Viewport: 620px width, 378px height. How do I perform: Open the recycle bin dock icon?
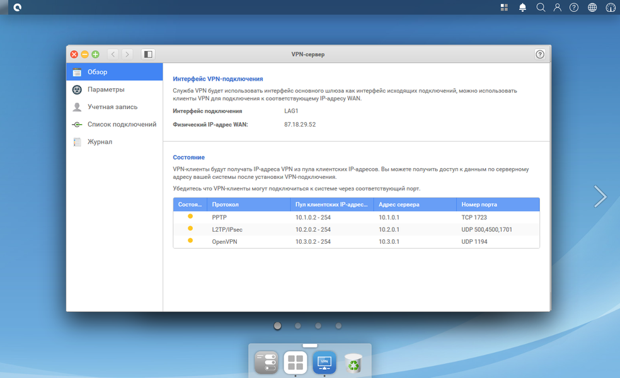pos(353,363)
